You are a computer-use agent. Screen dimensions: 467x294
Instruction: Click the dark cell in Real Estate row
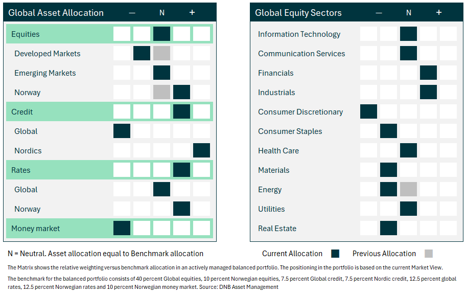(388, 228)
